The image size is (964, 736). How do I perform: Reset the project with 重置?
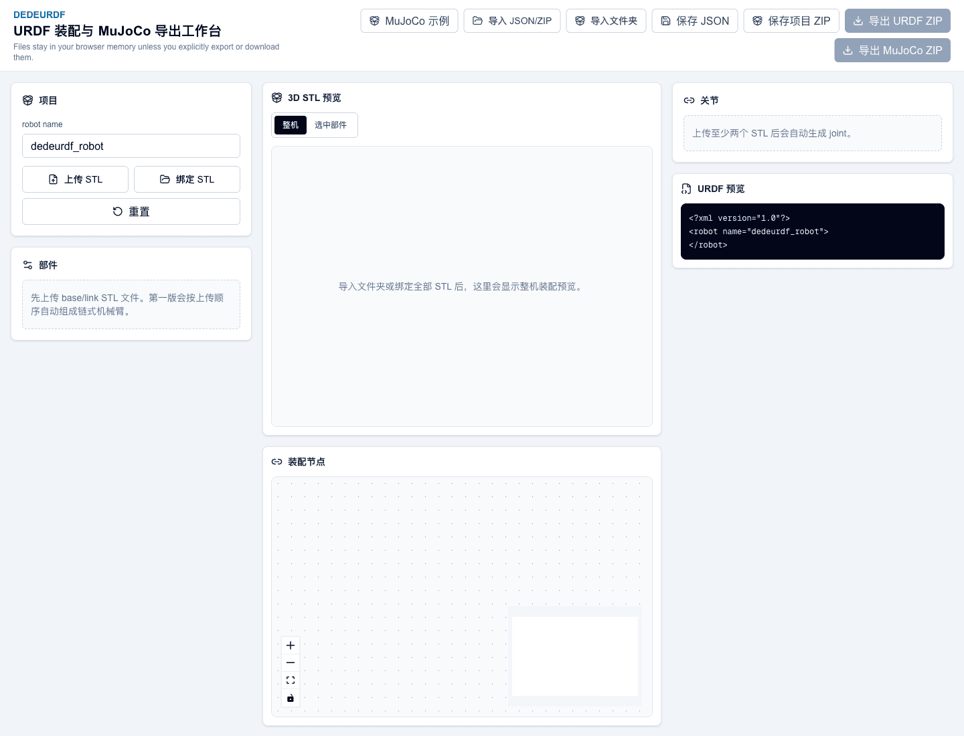131,211
